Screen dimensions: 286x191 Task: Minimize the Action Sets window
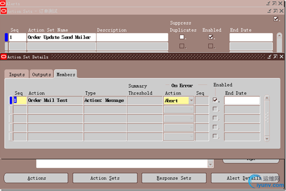(x=269, y=11)
